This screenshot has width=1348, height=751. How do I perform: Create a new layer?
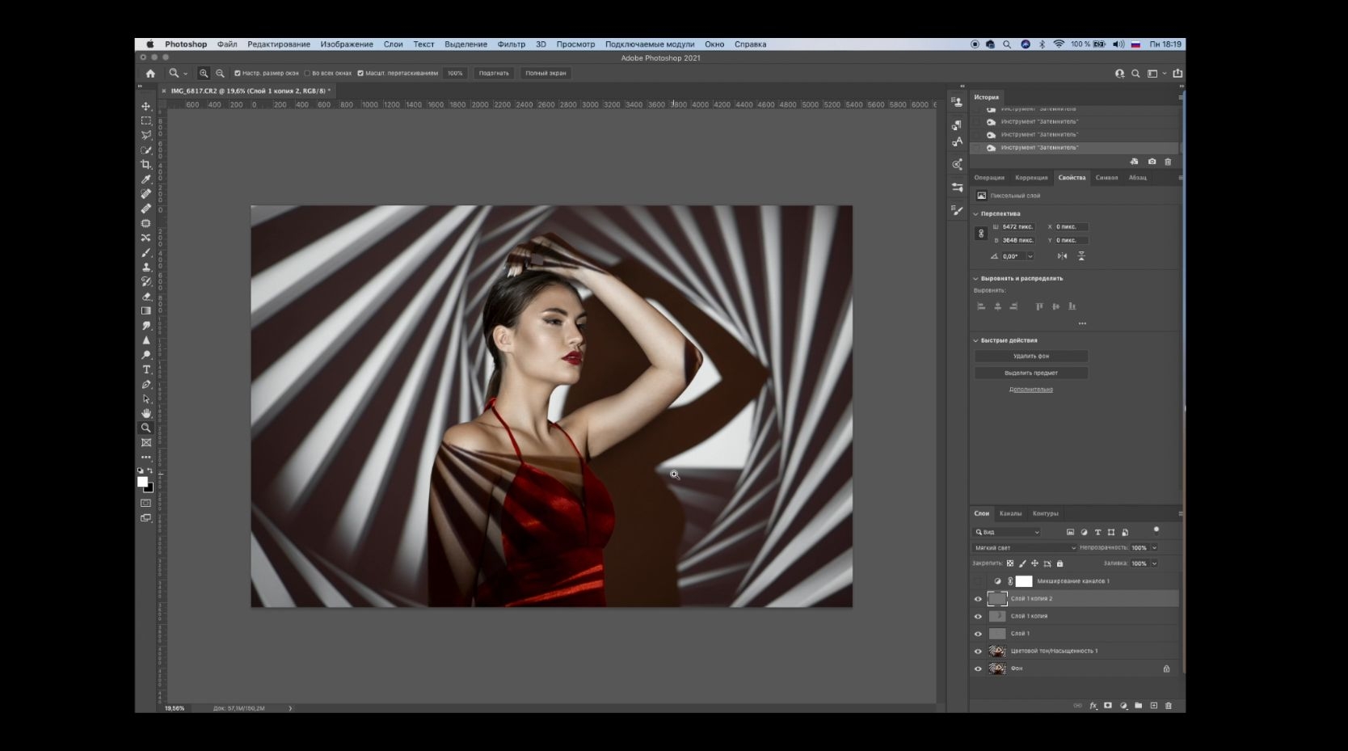pyautogui.click(x=1153, y=706)
